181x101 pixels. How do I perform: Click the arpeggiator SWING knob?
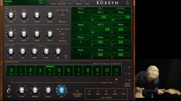(48, 91)
